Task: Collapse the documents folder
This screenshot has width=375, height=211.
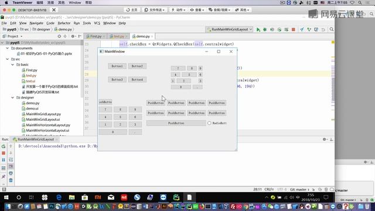Action: point(8,48)
